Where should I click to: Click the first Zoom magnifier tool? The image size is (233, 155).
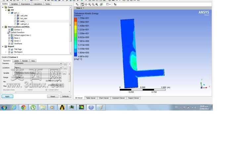(90, 4)
